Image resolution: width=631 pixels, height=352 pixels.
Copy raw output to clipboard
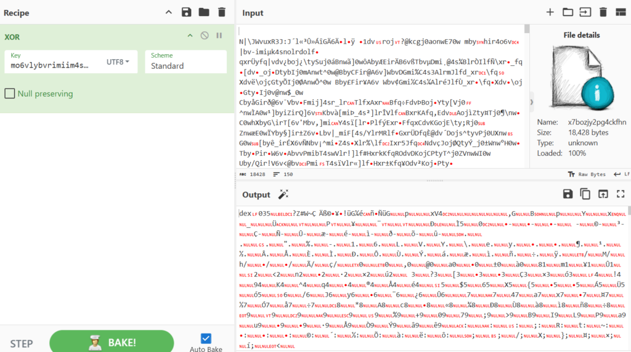pos(585,194)
